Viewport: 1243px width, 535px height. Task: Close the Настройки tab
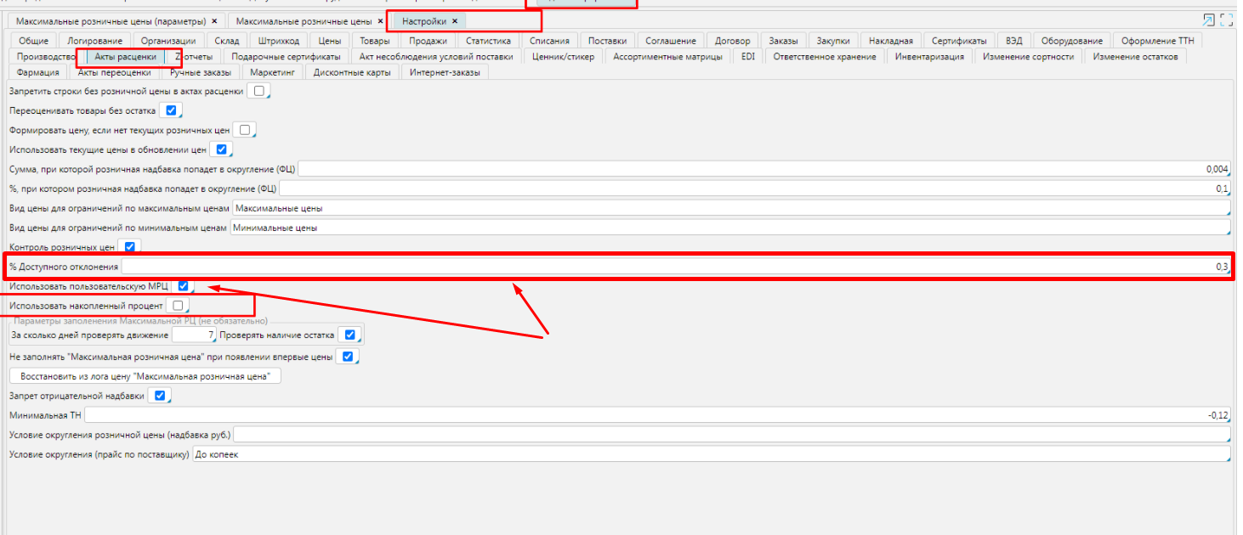(x=455, y=20)
